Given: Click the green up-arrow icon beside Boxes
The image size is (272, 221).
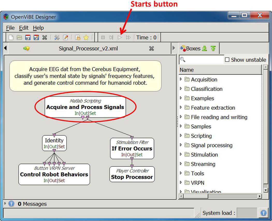Looking at the screenshot, I should pyautogui.click(x=213, y=48).
